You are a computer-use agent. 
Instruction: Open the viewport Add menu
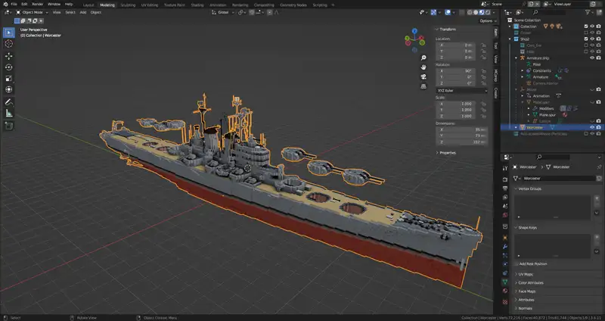[x=83, y=12]
